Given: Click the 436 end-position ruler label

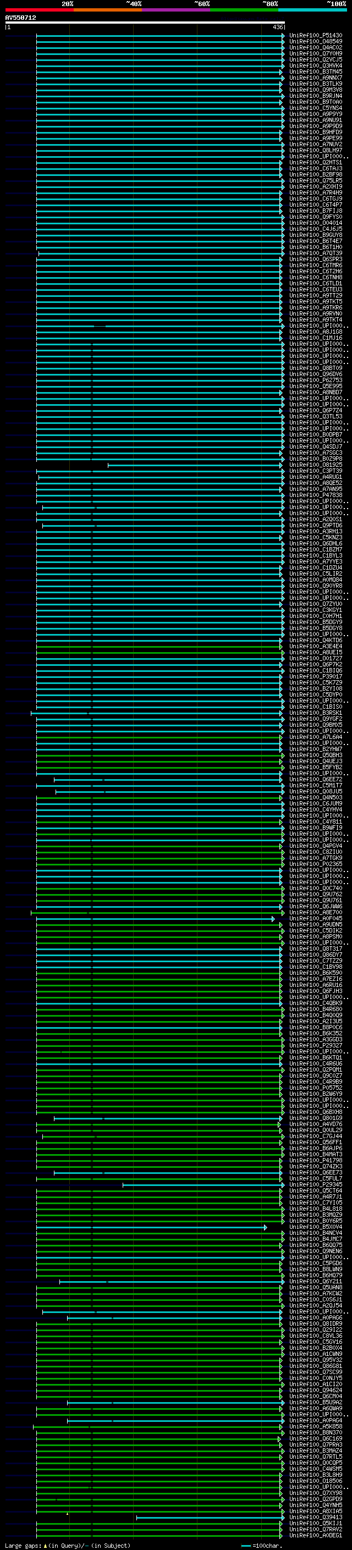Looking at the screenshot, I should point(277,27).
